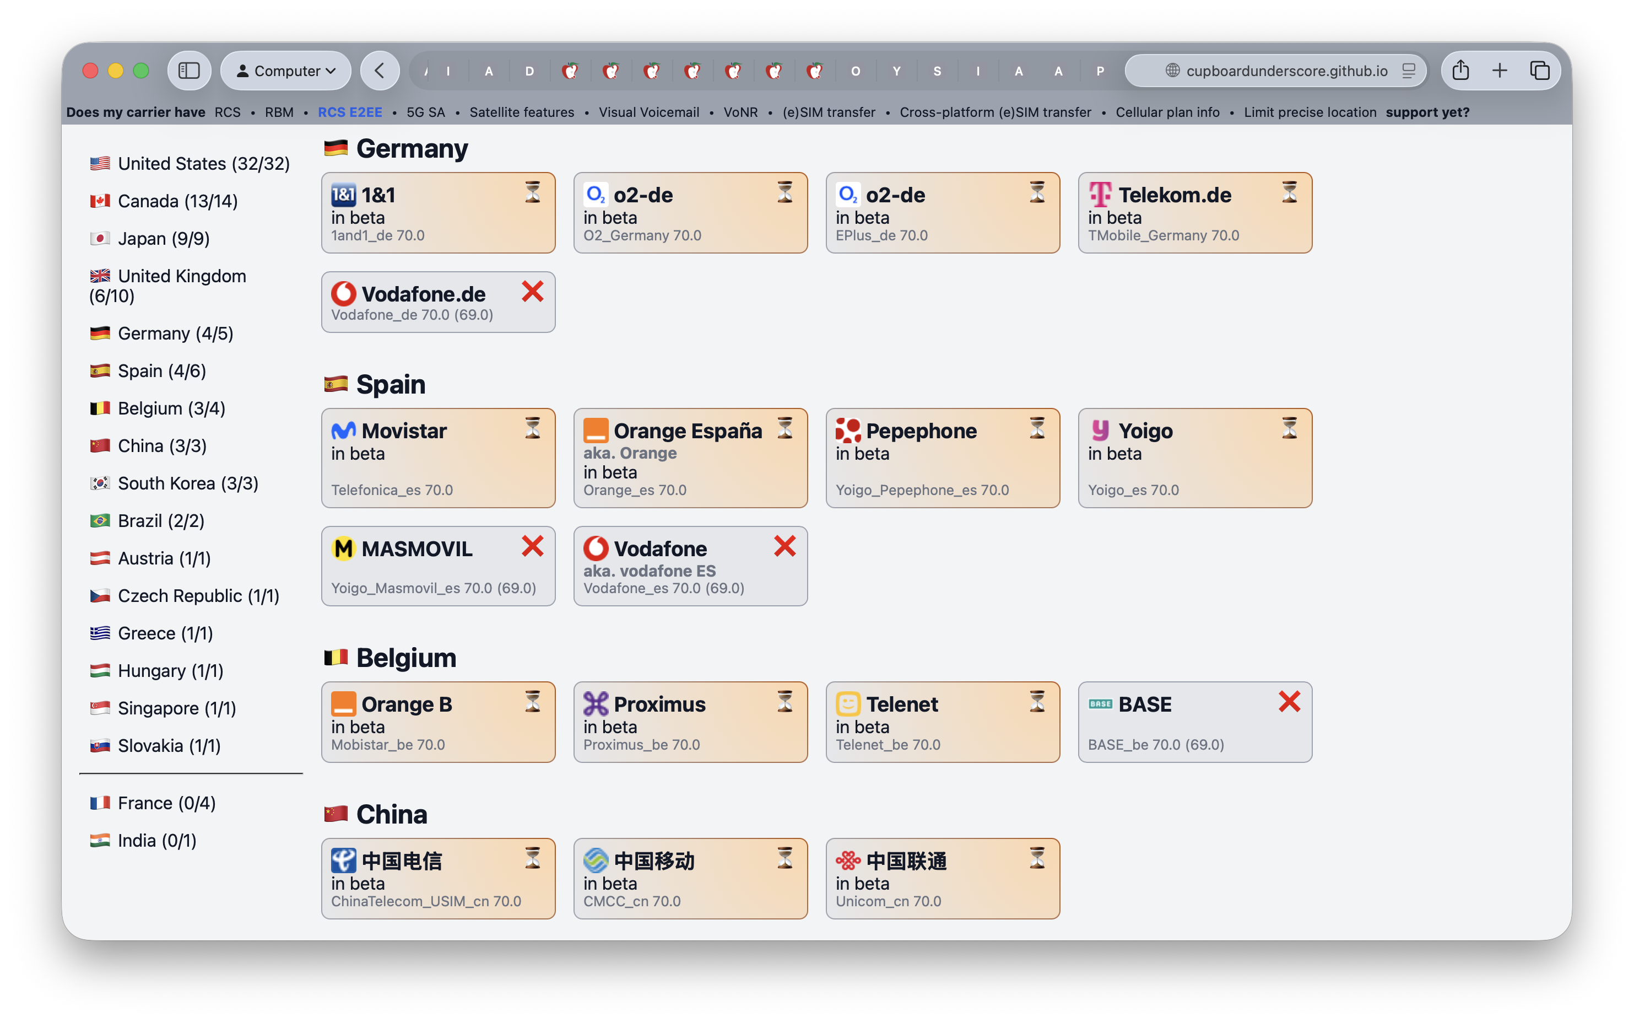Show the tab overview
Image resolution: width=1634 pixels, height=1022 pixels.
[x=1539, y=71]
